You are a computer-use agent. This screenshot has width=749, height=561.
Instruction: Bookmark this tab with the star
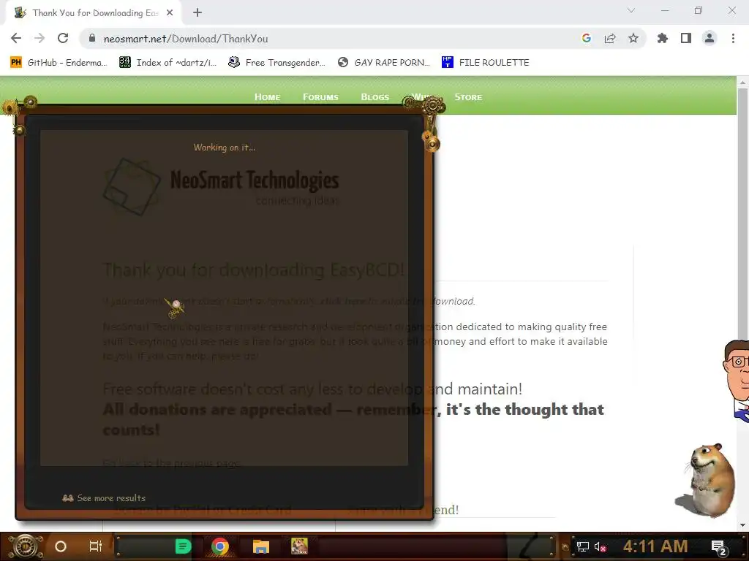633,38
